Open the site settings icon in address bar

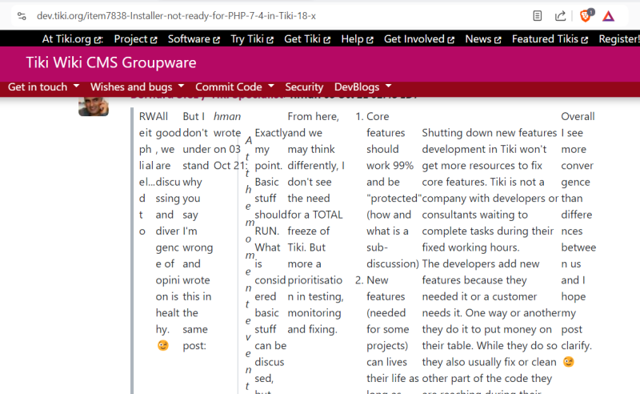[x=22, y=16]
